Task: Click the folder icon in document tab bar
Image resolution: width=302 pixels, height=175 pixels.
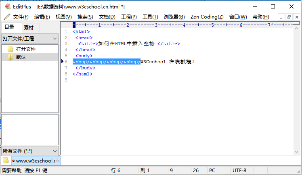Action: tap(6, 160)
